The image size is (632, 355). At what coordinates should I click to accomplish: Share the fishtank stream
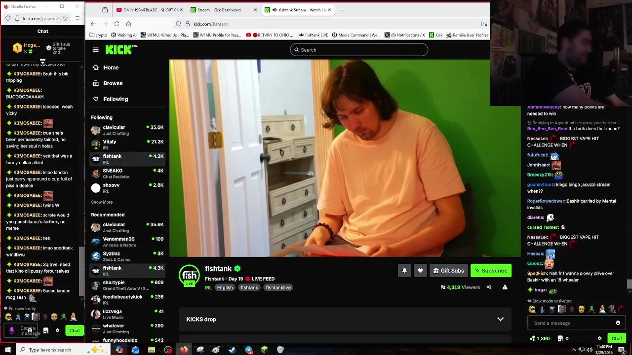click(x=489, y=287)
